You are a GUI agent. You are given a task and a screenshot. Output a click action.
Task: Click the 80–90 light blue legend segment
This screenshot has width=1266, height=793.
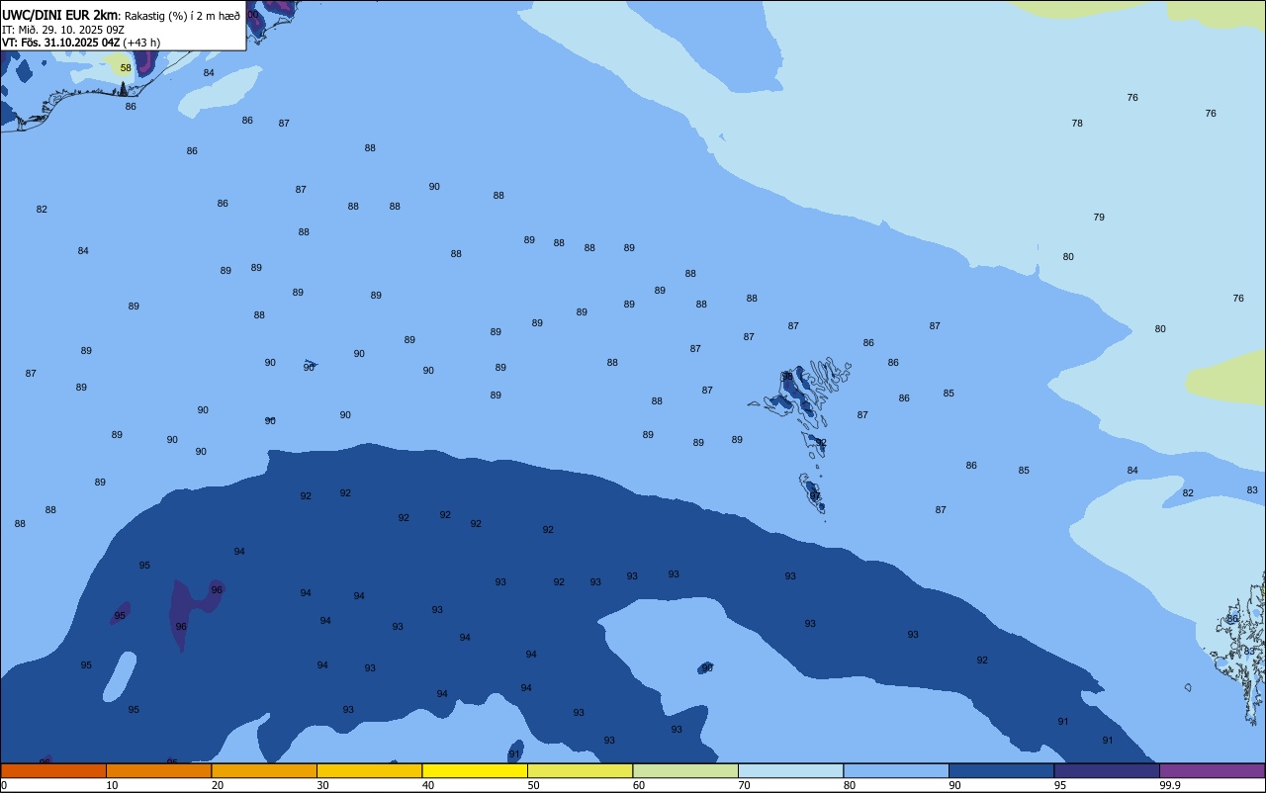pyautogui.click(x=896, y=770)
